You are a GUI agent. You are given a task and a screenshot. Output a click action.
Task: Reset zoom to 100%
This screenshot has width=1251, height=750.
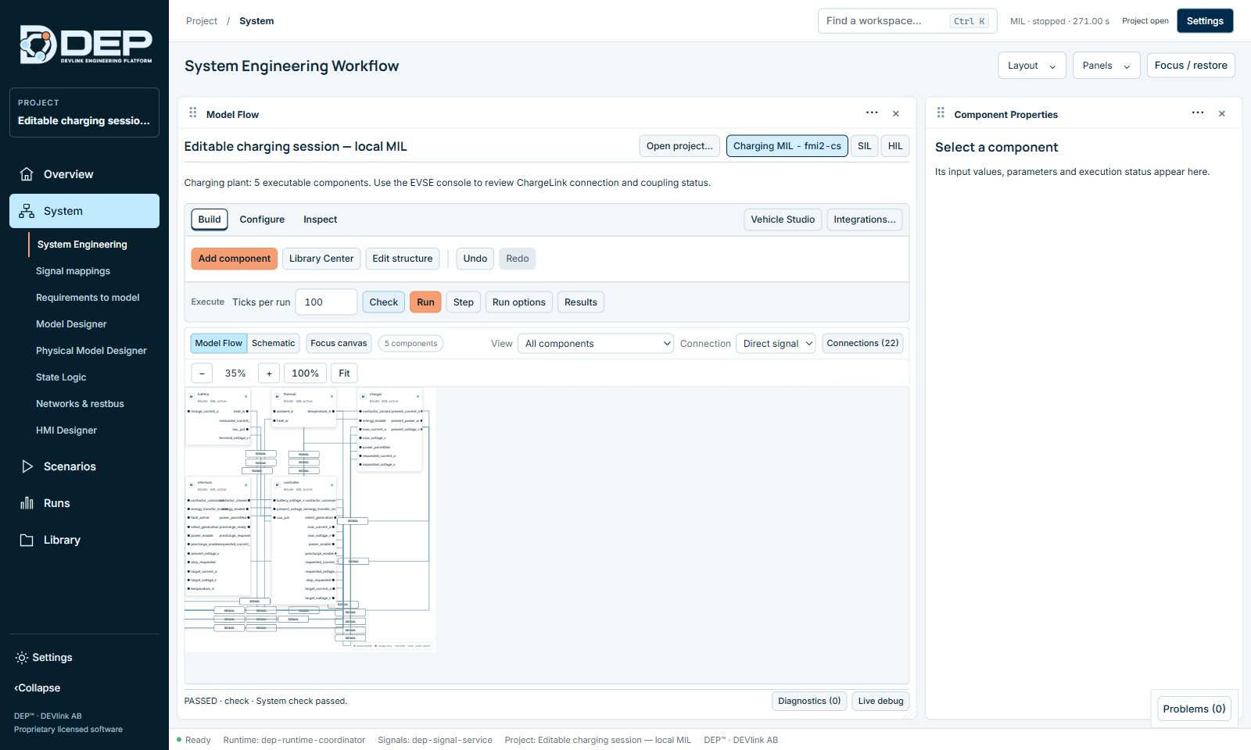[305, 373]
